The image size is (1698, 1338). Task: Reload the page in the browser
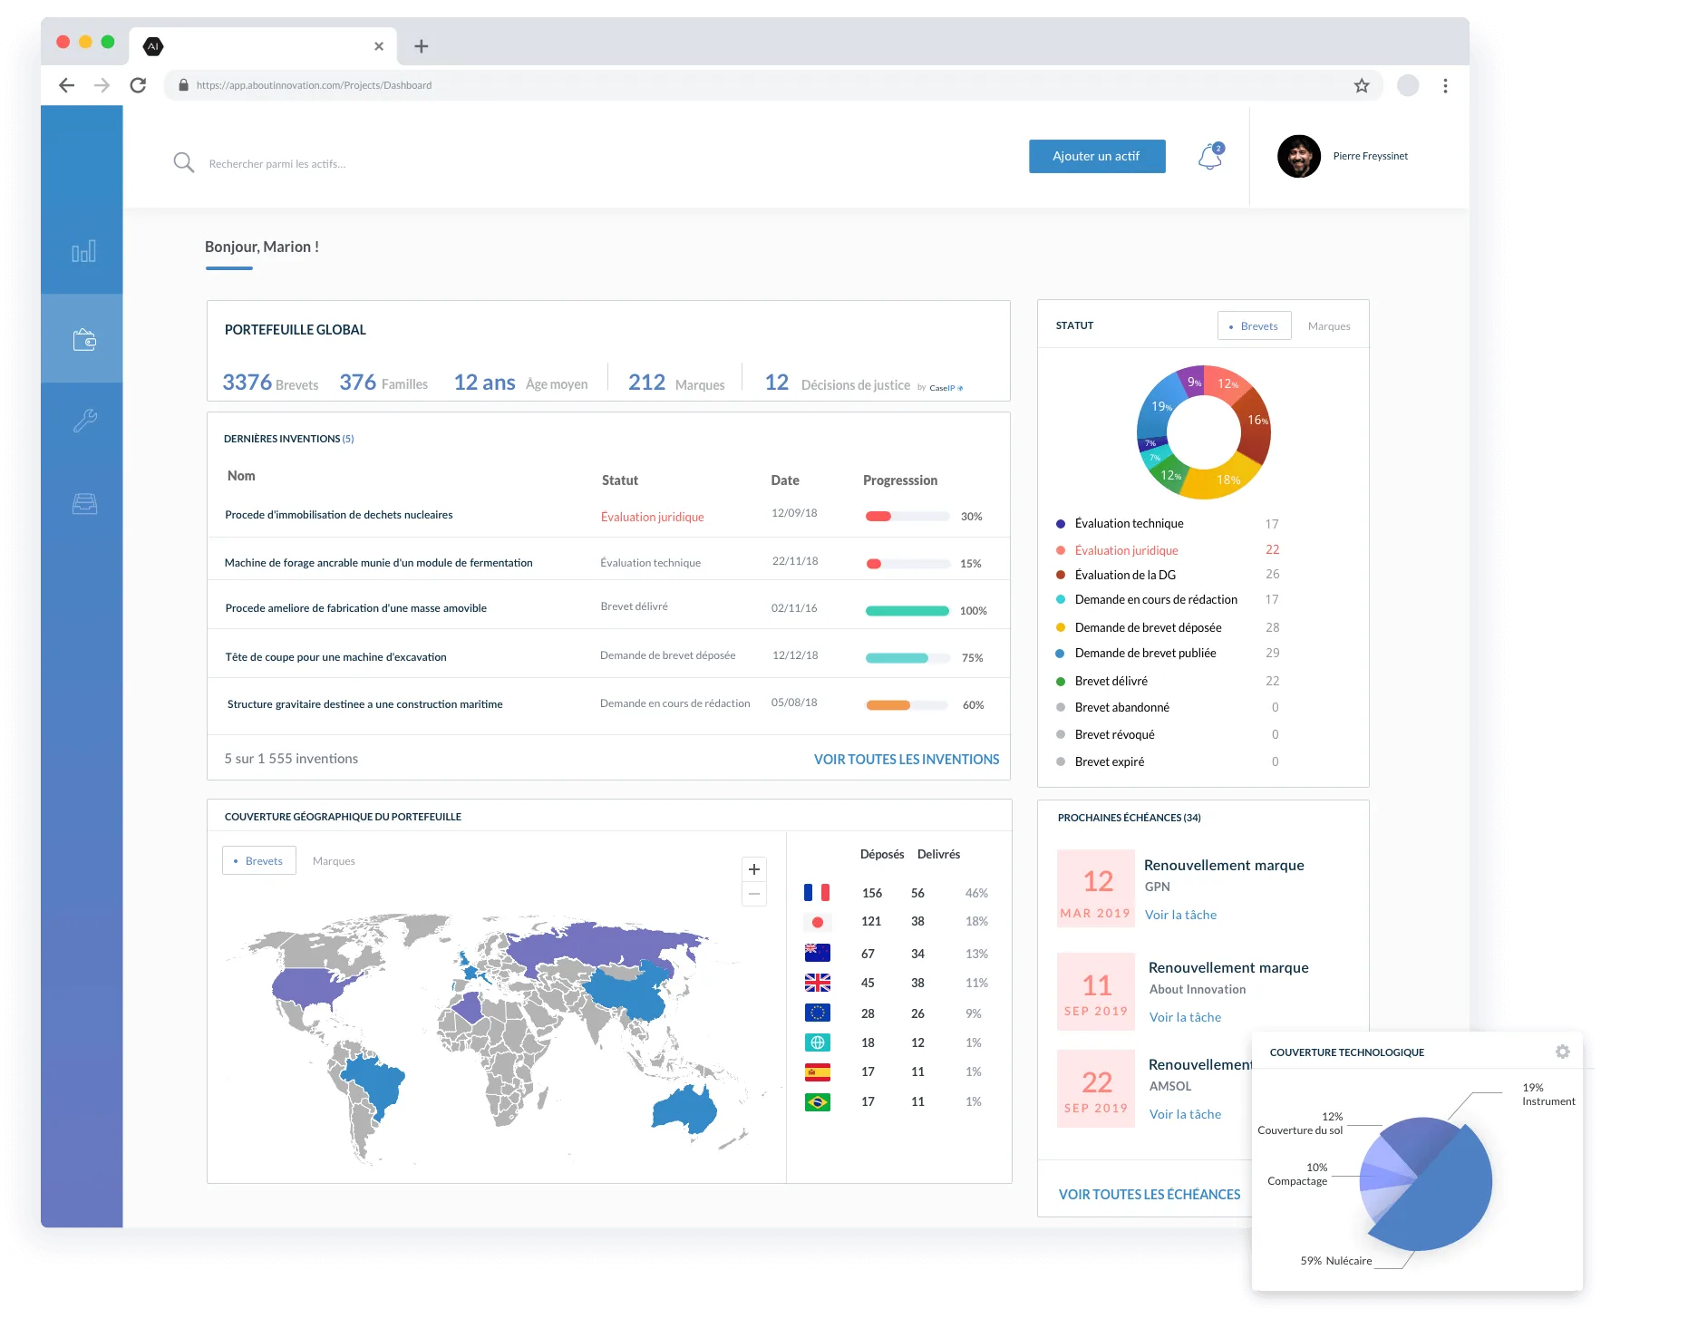138,85
